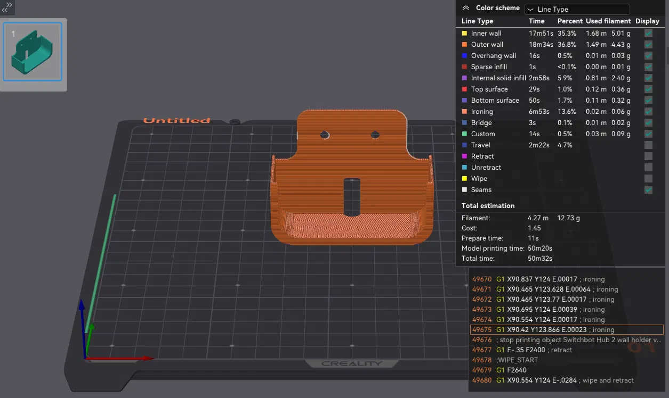669x398 pixels.
Task: Click the Untitled plate name label
Action: pos(176,120)
